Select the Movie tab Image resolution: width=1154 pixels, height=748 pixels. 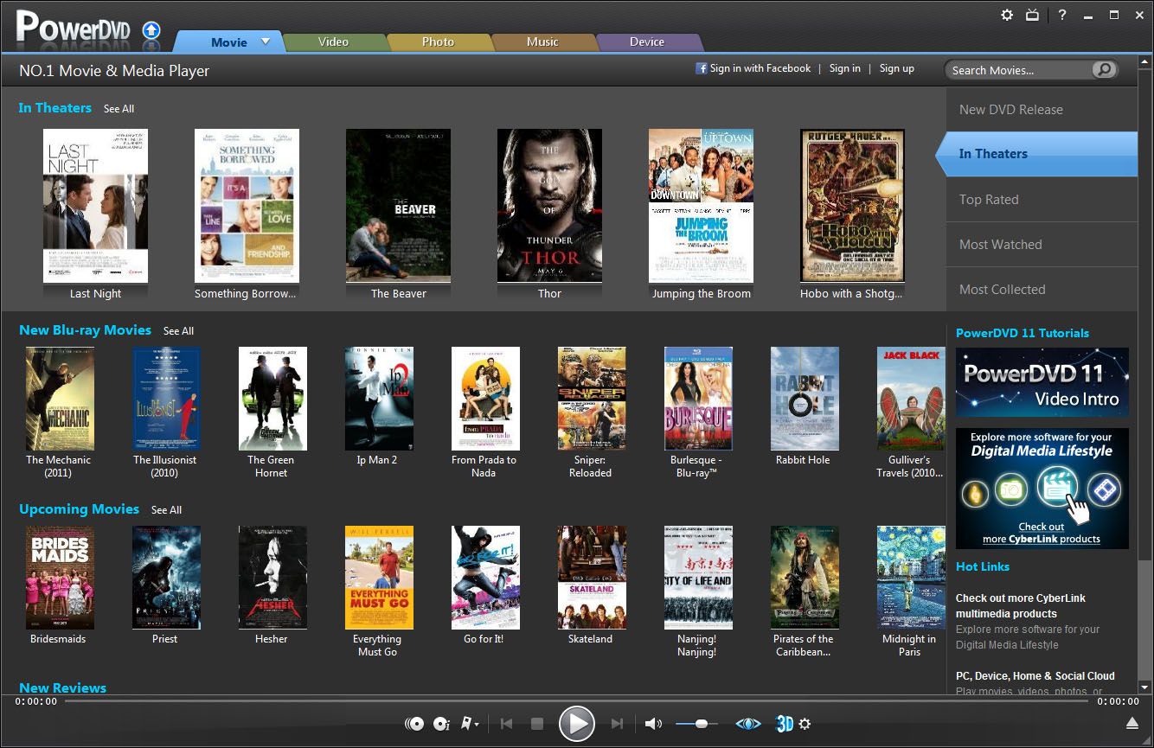click(x=228, y=42)
